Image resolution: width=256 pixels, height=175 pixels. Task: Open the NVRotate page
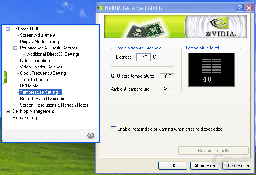pos(29,86)
